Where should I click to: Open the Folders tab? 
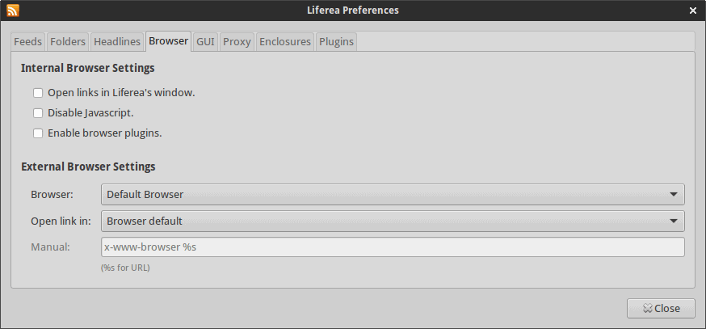tap(68, 42)
